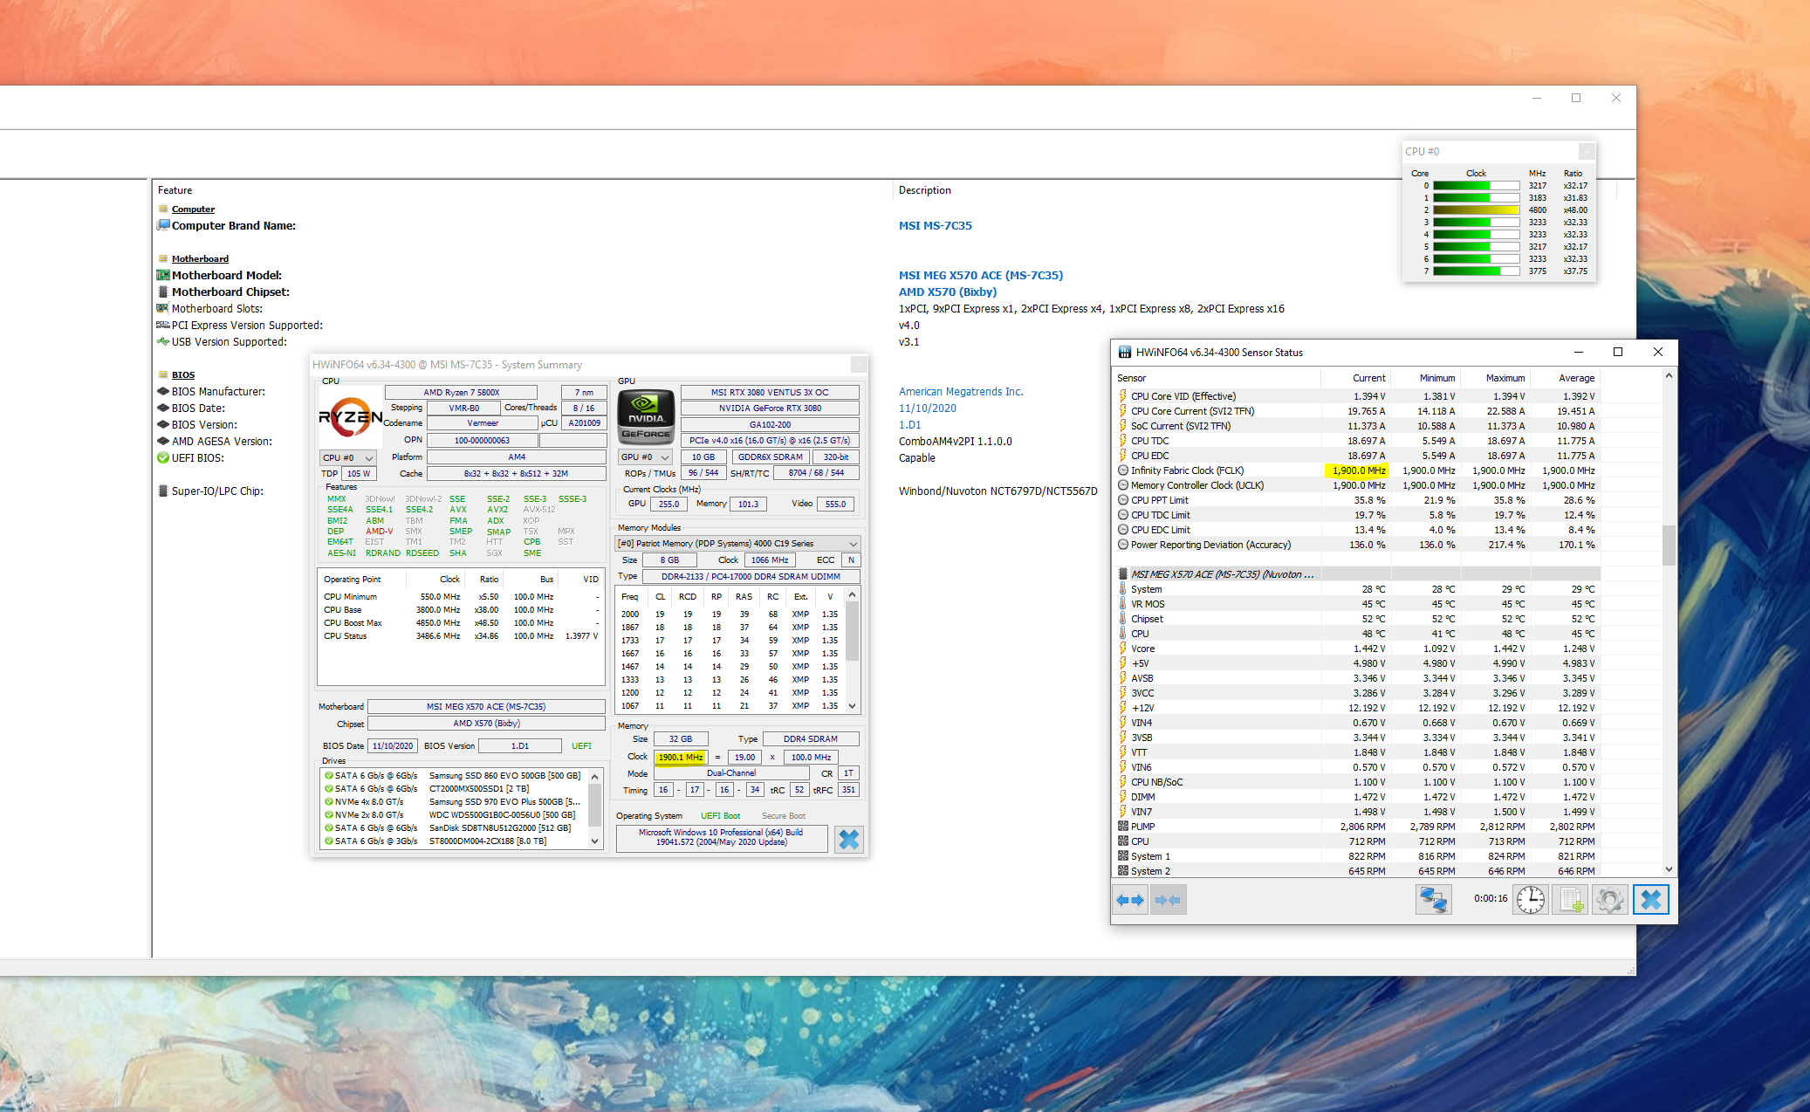Click the Current column header
The width and height of the screenshot is (1810, 1112).
point(1356,378)
